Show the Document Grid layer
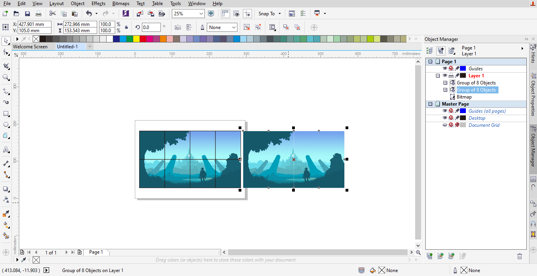 coord(445,125)
